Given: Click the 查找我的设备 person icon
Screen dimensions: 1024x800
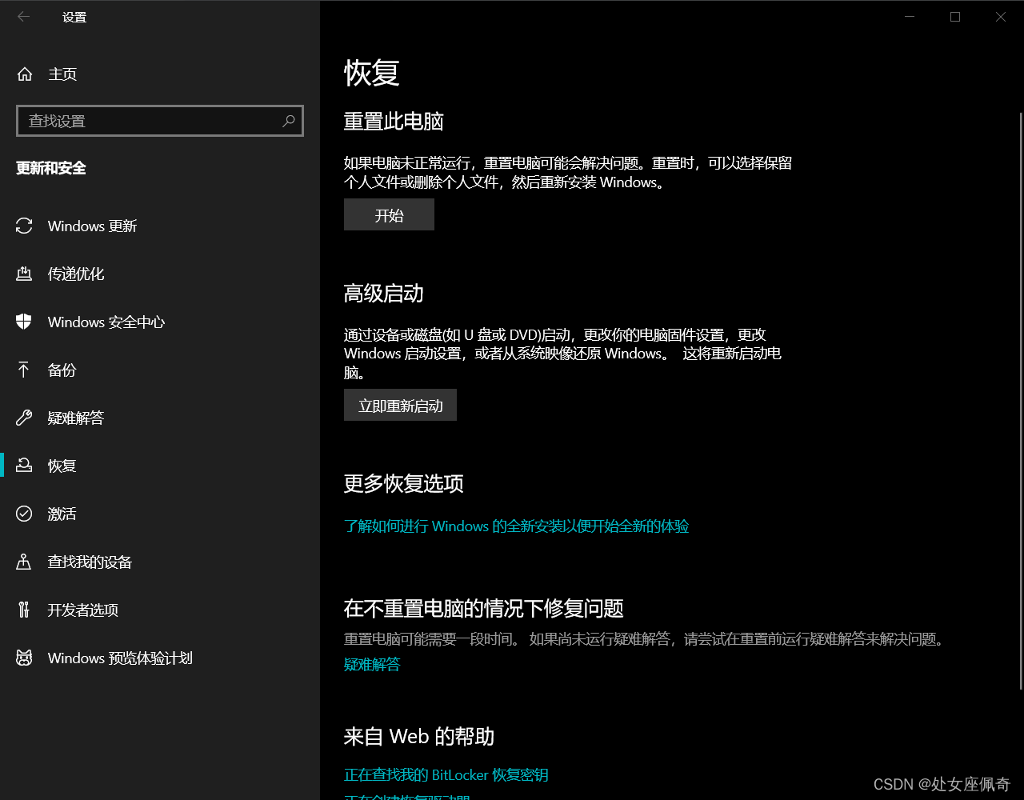Looking at the screenshot, I should [x=24, y=562].
